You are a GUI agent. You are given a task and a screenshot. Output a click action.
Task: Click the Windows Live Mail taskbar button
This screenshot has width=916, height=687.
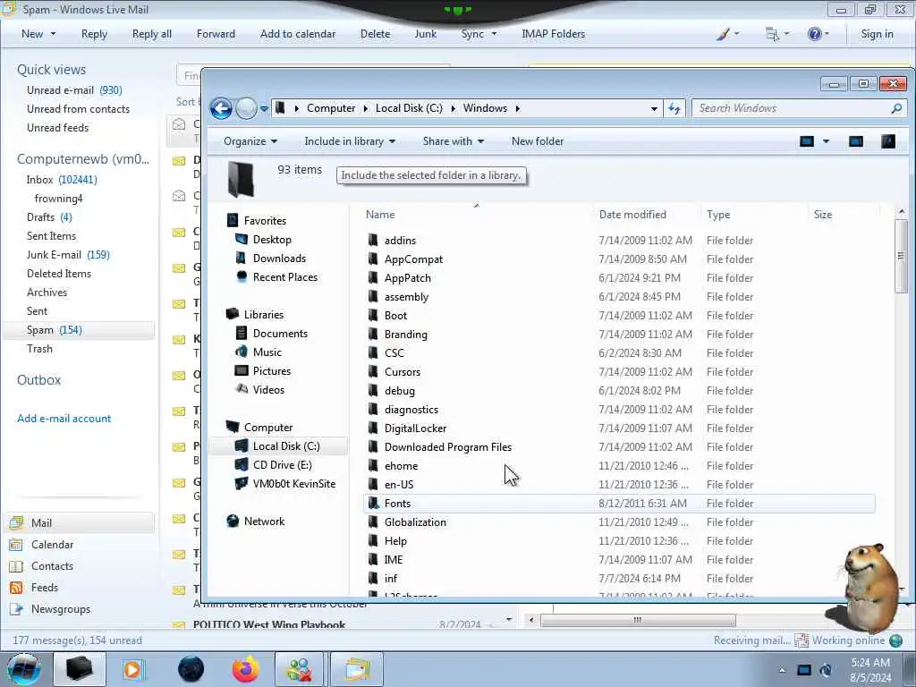tap(357, 669)
